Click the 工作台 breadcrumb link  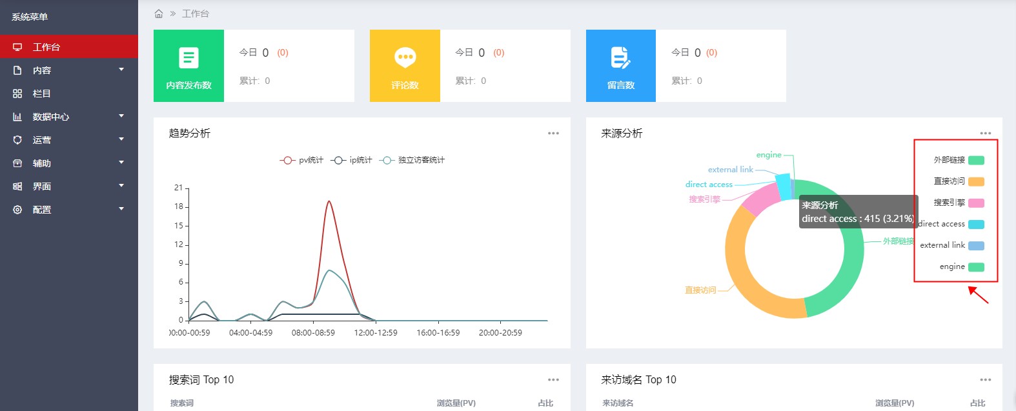[x=196, y=14]
